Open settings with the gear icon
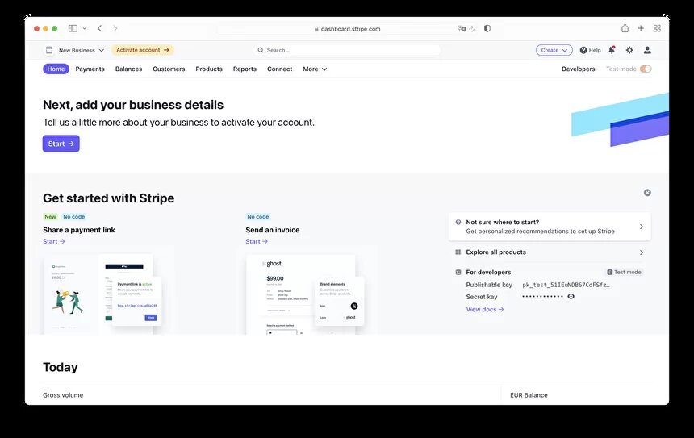The width and height of the screenshot is (694, 438). click(629, 50)
